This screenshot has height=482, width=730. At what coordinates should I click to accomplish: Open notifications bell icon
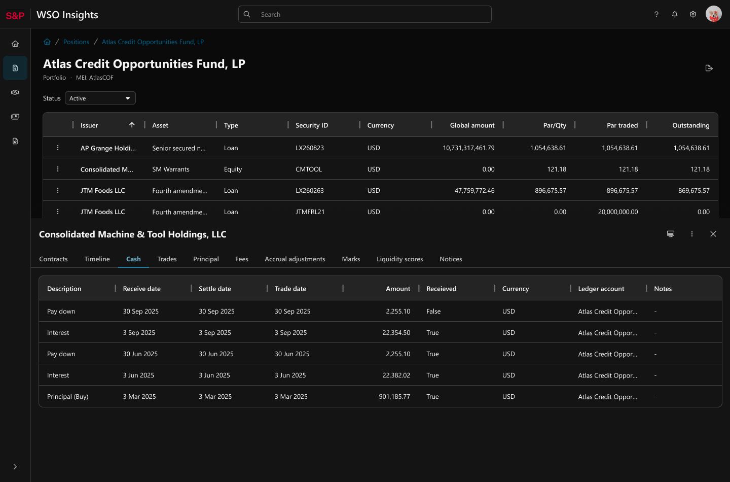pyautogui.click(x=675, y=14)
